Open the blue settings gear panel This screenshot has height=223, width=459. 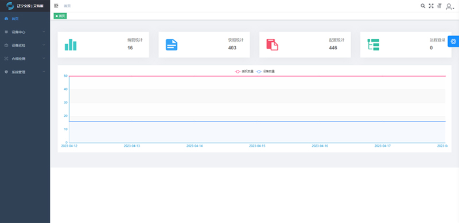click(453, 41)
